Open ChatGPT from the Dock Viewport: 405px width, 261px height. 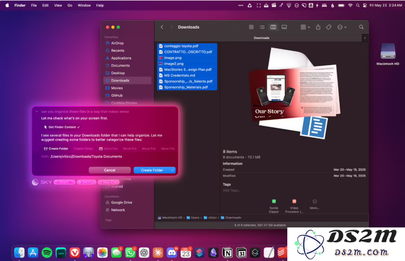point(144,253)
